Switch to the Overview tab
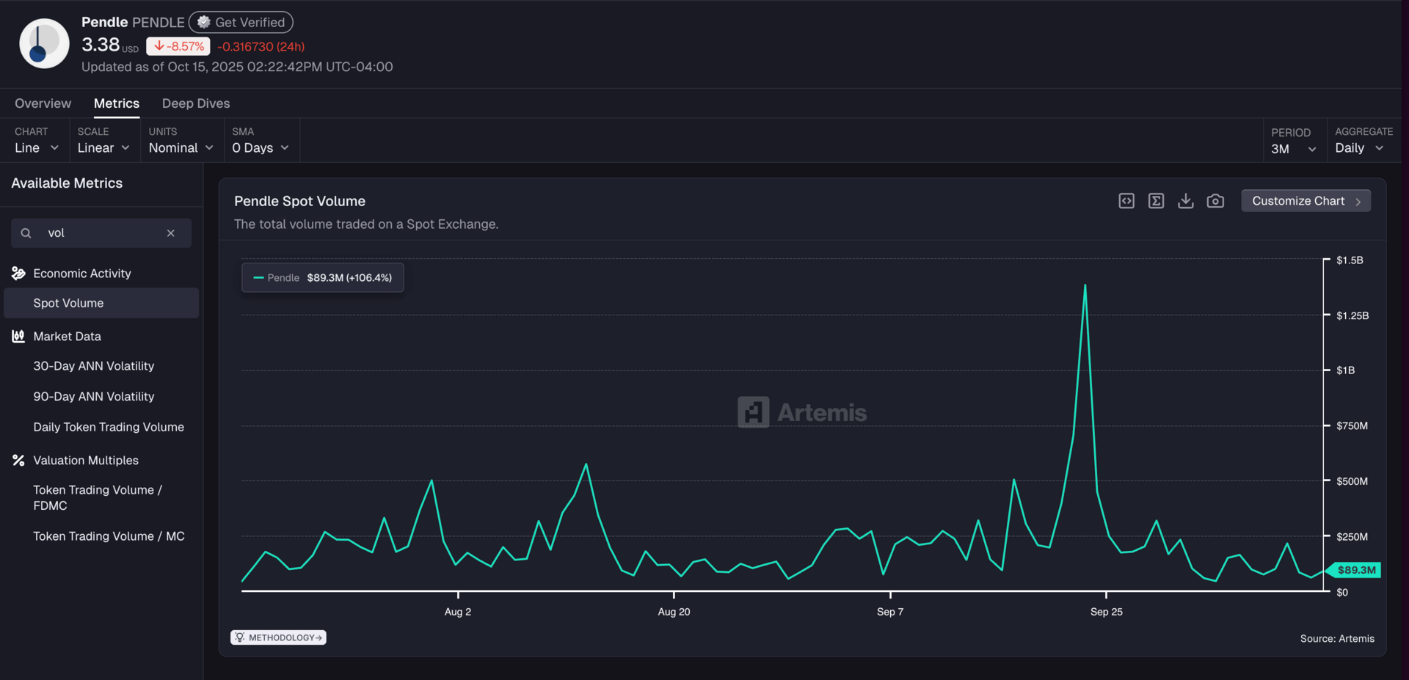Image resolution: width=1409 pixels, height=680 pixels. pos(43,103)
